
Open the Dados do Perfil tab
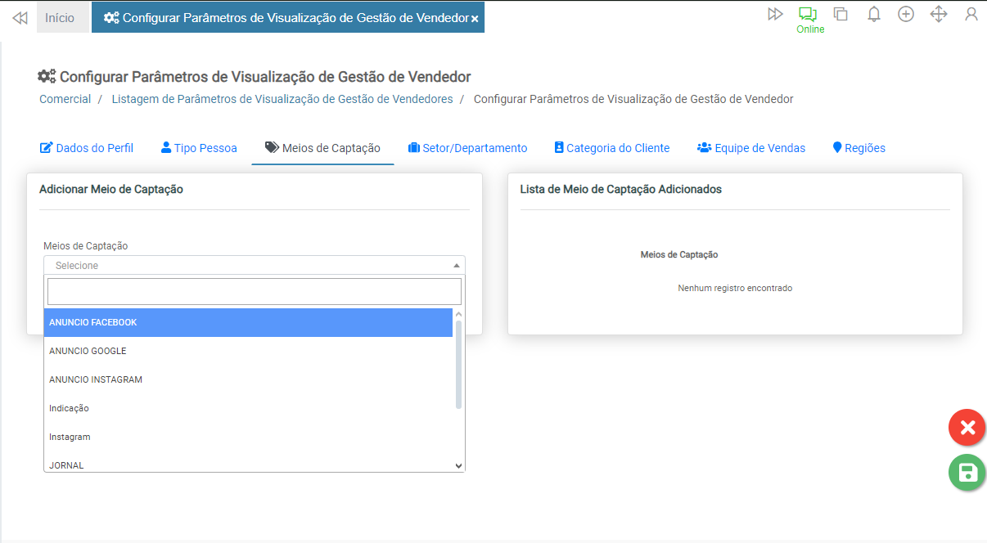point(87,148)
